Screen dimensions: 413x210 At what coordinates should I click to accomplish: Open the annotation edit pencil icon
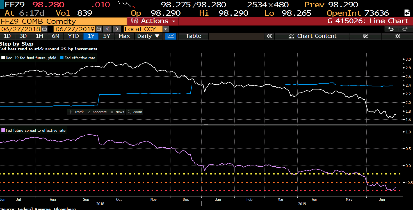[x=365, y=36]
